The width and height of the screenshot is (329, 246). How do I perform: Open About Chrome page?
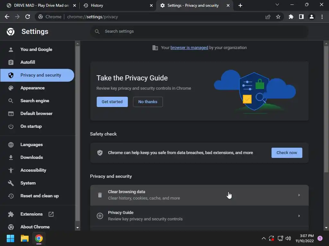(x=37, y=227)
